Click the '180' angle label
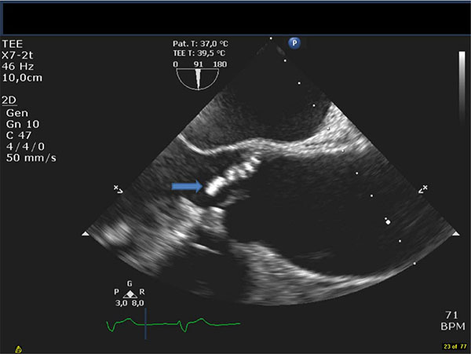Screen dimensions: 471x354 point(220,64)
